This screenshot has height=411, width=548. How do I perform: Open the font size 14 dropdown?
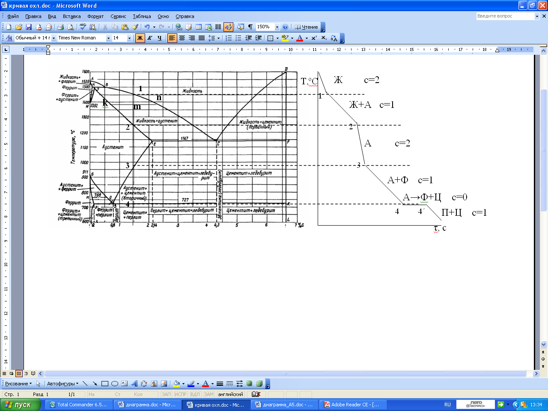coord(129,38)
